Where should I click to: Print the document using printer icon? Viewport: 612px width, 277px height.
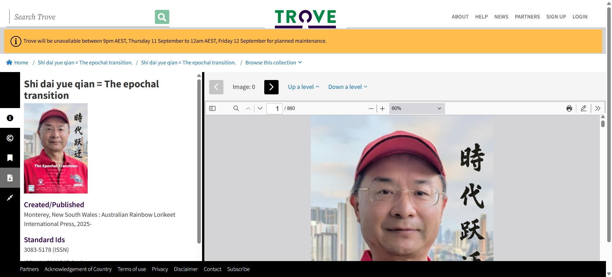tap(569, 108)
